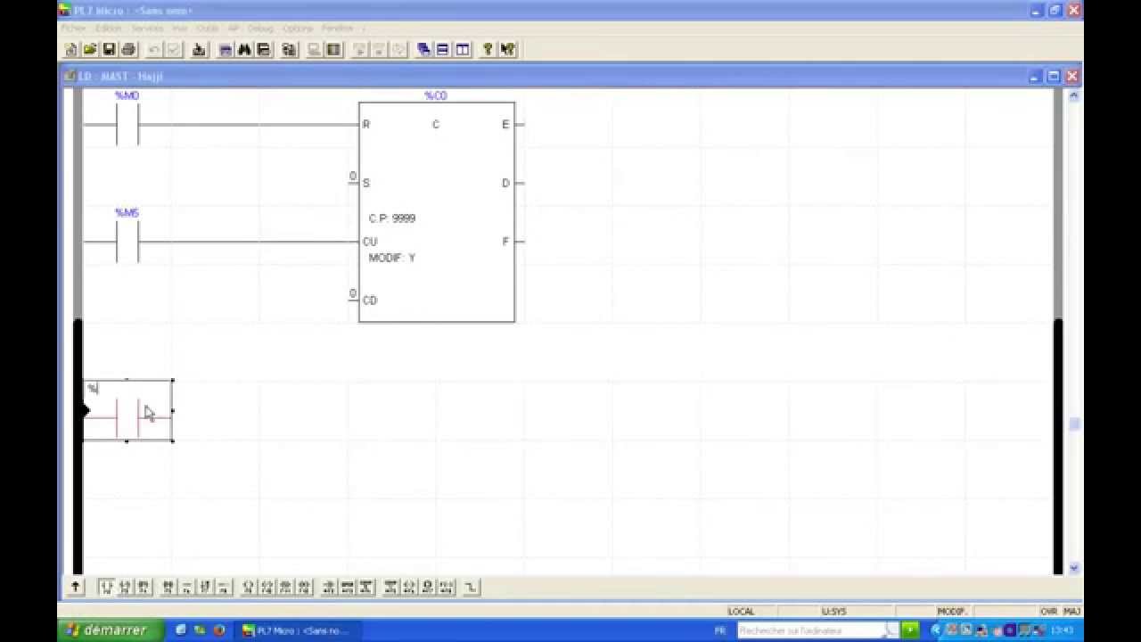
Task: Open the Services menu
Action: pyautogui.click(x=147, y=29)
